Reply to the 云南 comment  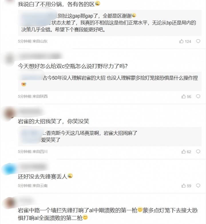click(198, 186)
